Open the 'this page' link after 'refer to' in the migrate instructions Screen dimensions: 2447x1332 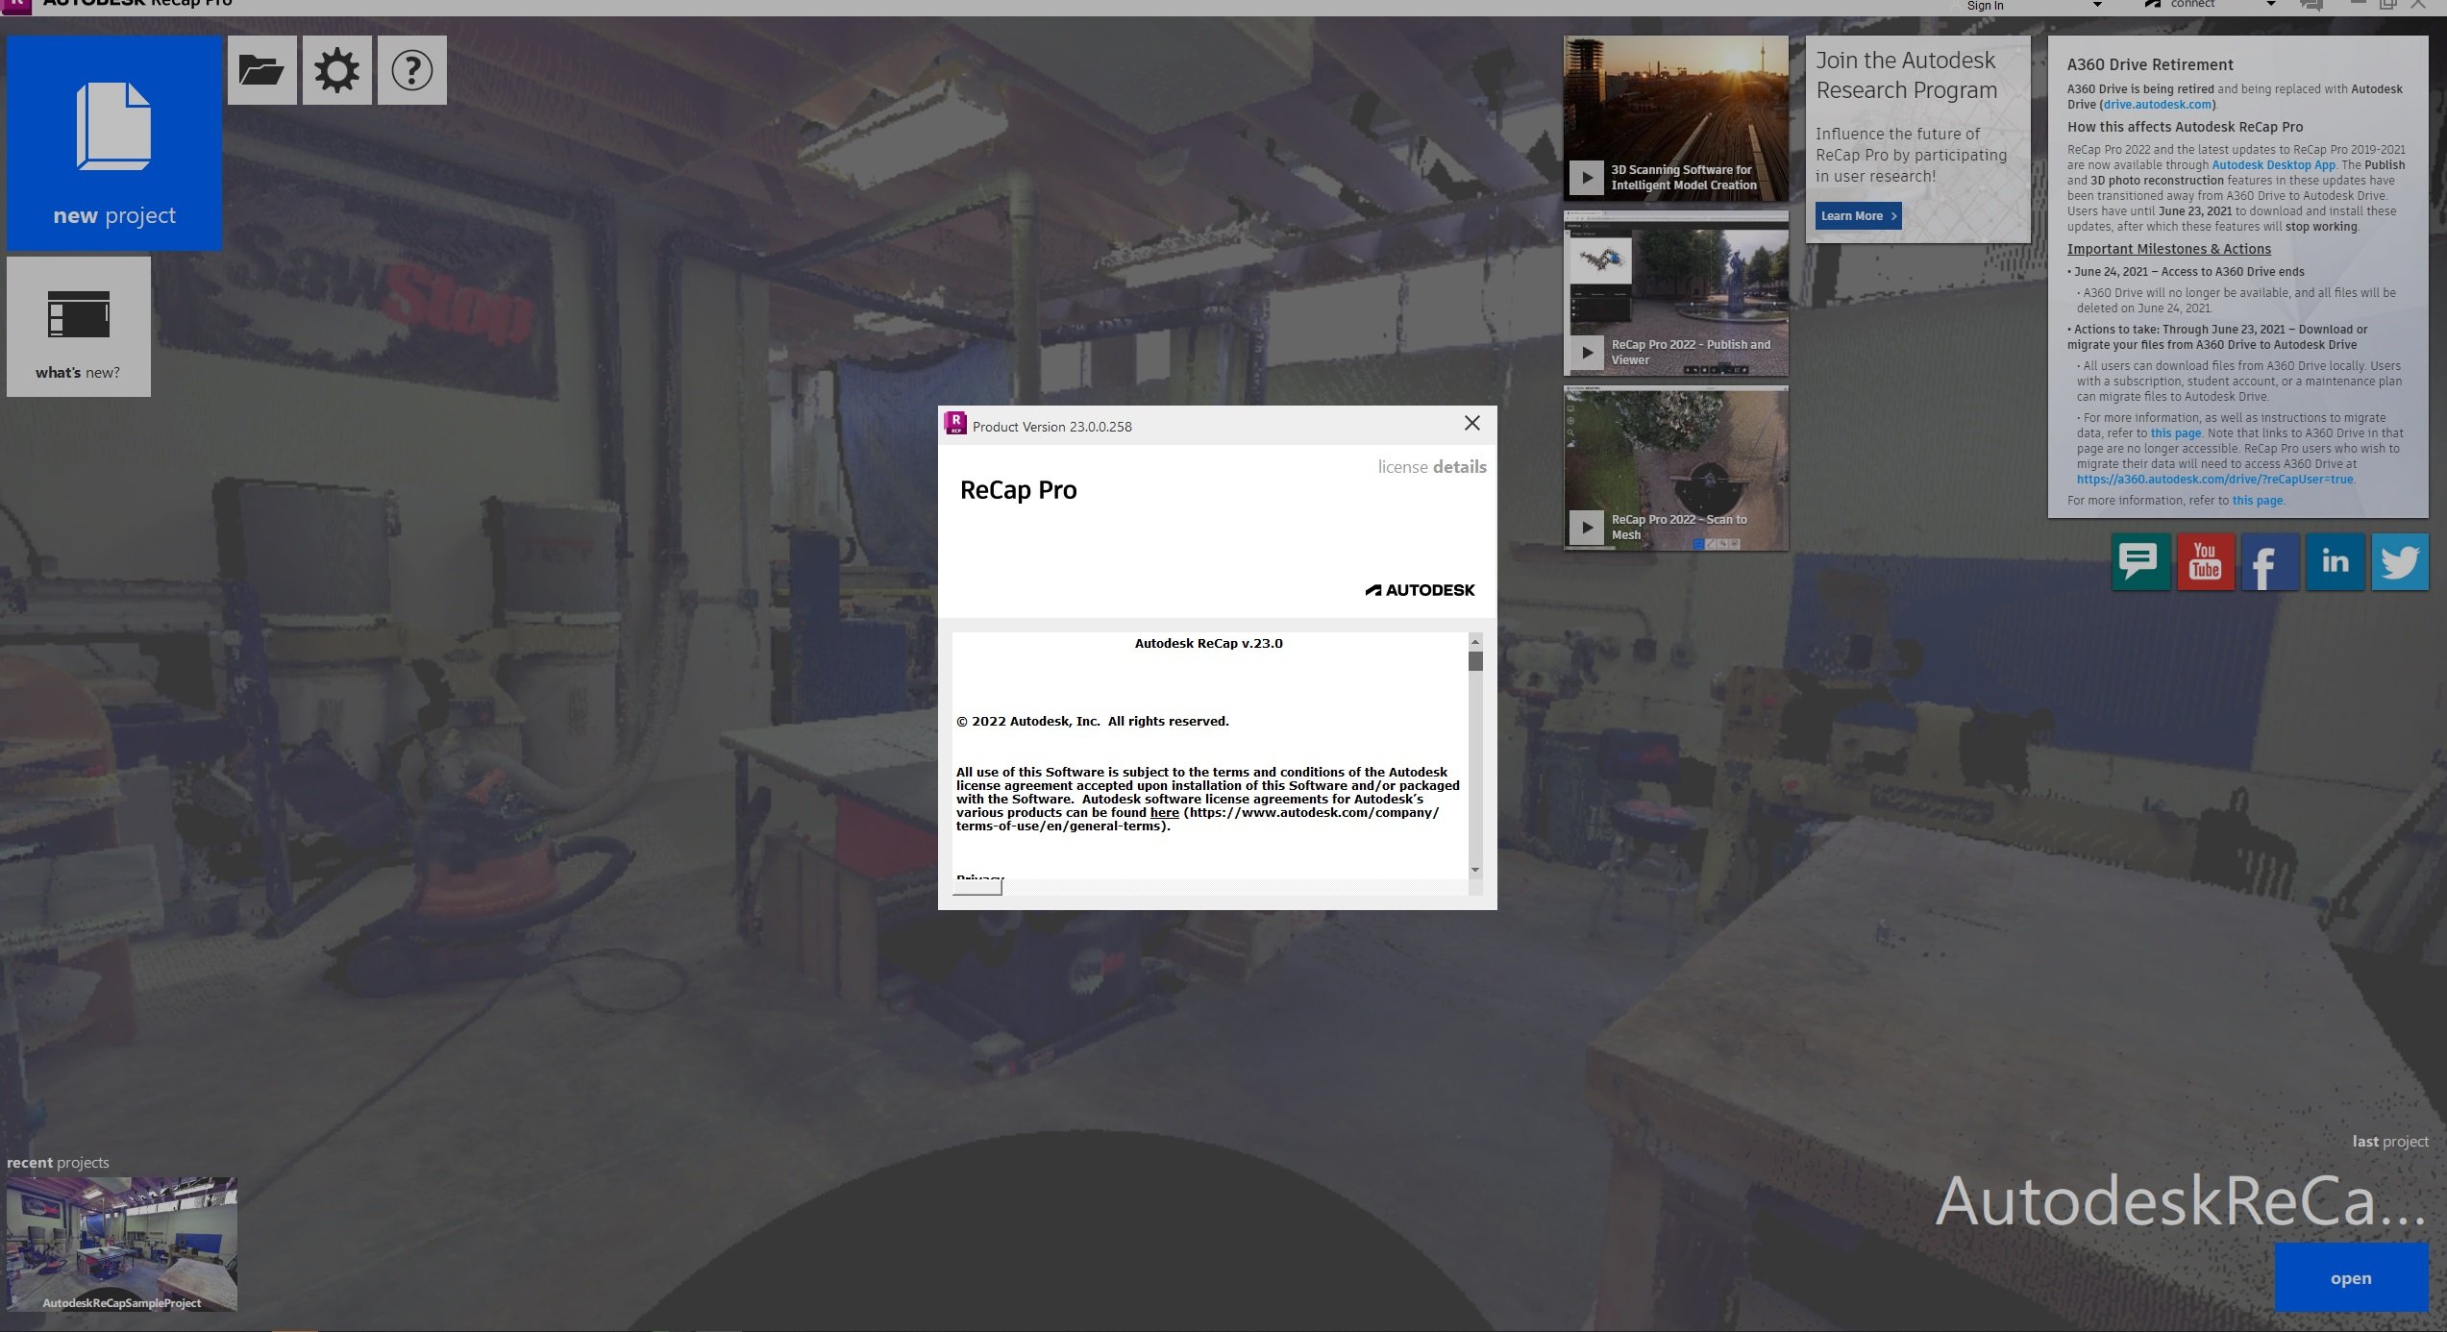coord(2175,433)
